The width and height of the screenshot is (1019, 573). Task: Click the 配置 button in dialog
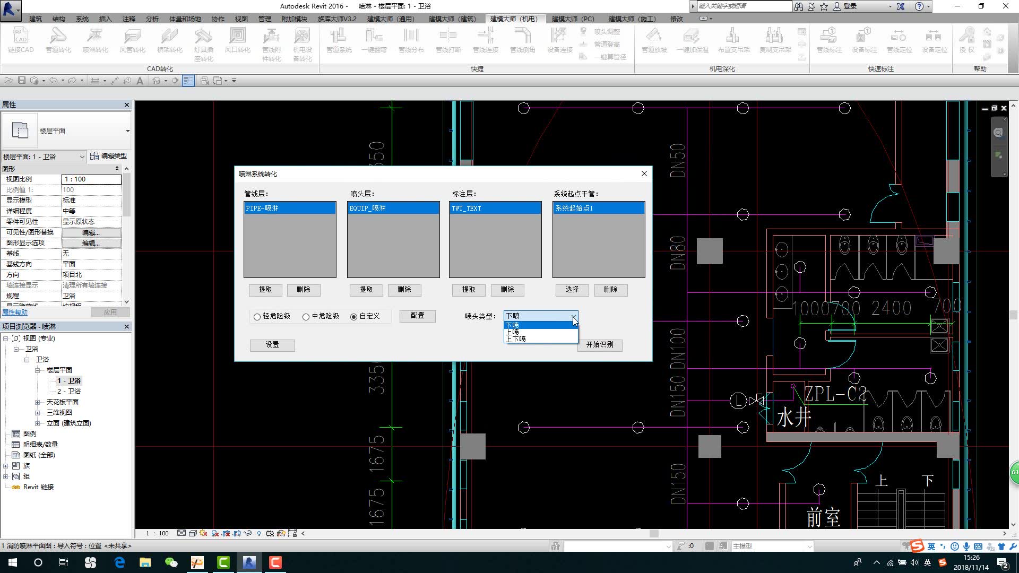pos(417,316)
